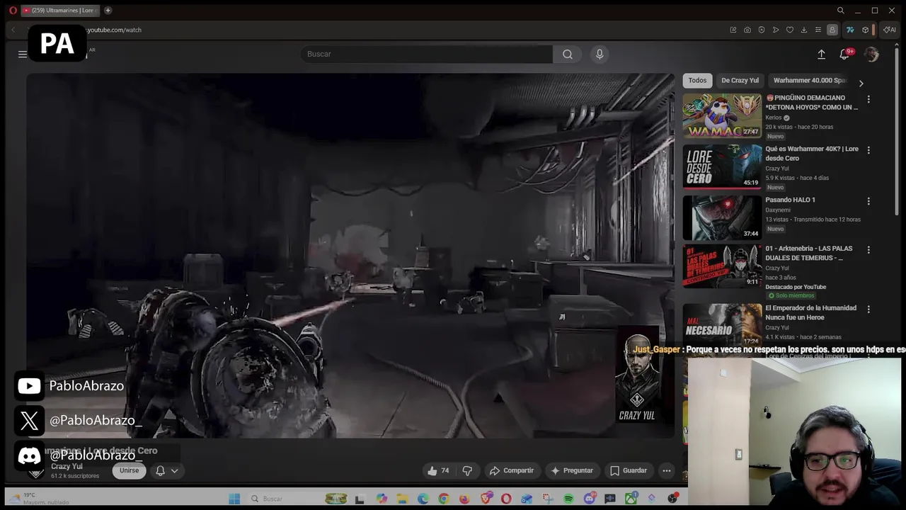This screenshot has height=510, width=906.
Task: Activate voice search microphone
Action: pyautogui.click(x=600, y=54)
